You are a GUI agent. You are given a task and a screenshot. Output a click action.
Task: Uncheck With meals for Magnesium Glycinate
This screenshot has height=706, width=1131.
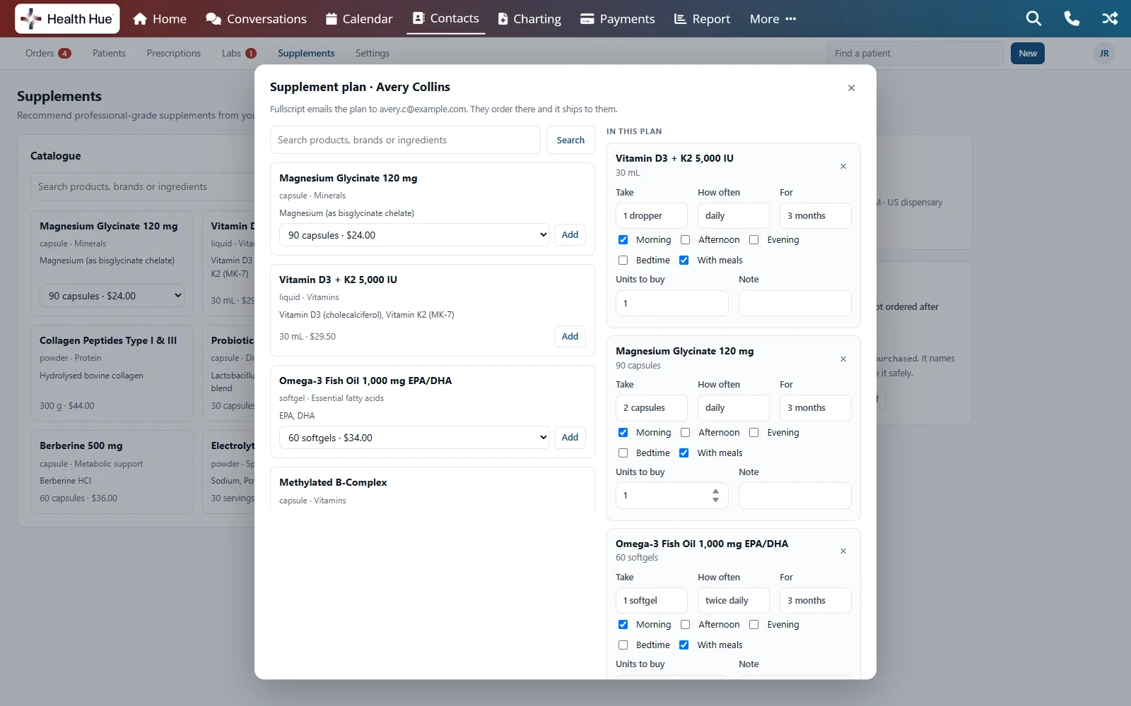(684, 453)
